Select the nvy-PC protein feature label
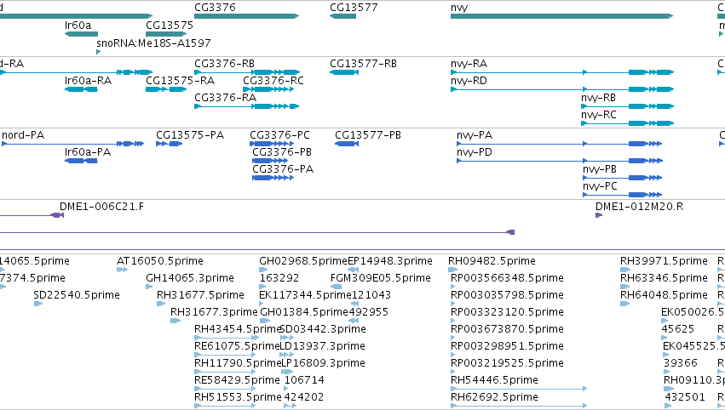 [600, 186]
